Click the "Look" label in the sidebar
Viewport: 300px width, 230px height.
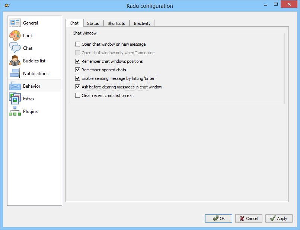click(x=28, y=36)
